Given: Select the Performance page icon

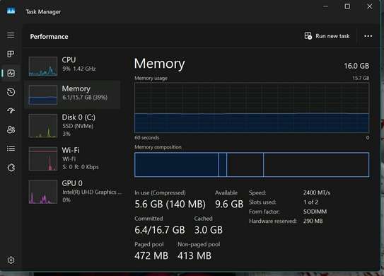Looking at the screenshot, I should (11, 73).
